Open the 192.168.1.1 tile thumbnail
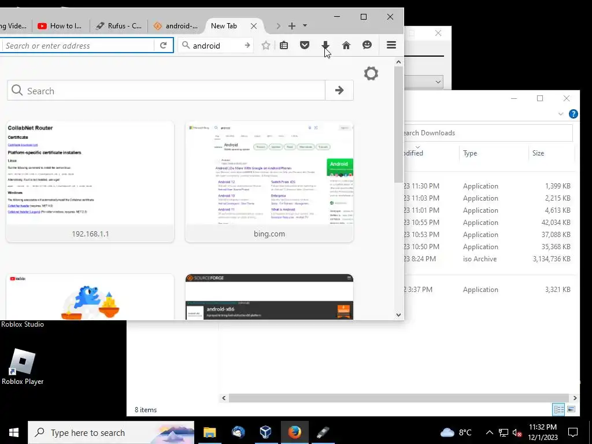Screen dimensions: 592x444 [90, 182]
